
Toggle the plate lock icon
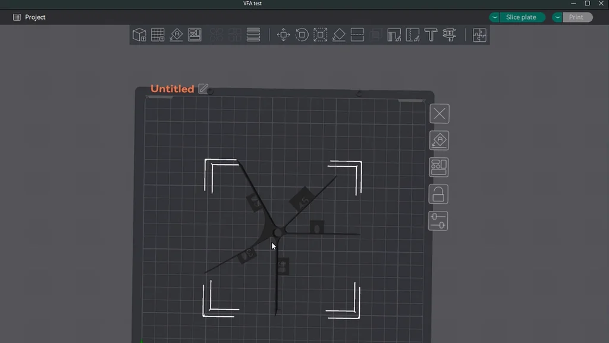tap(438, 194)
